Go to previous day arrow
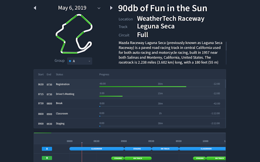 (35, 8)
